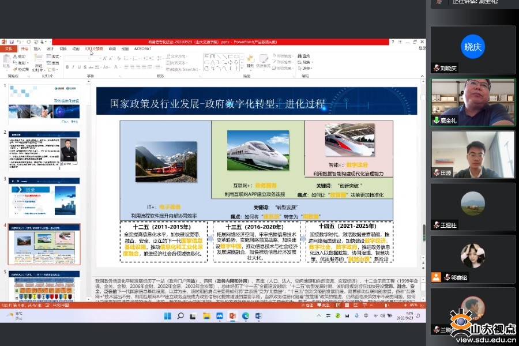Switch to 插入 Insert tab

coord(37,48)
